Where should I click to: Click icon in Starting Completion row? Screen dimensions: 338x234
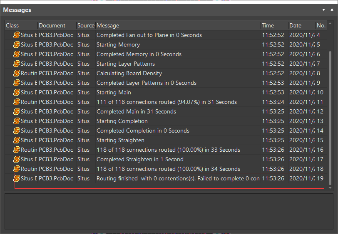[17, 121]
